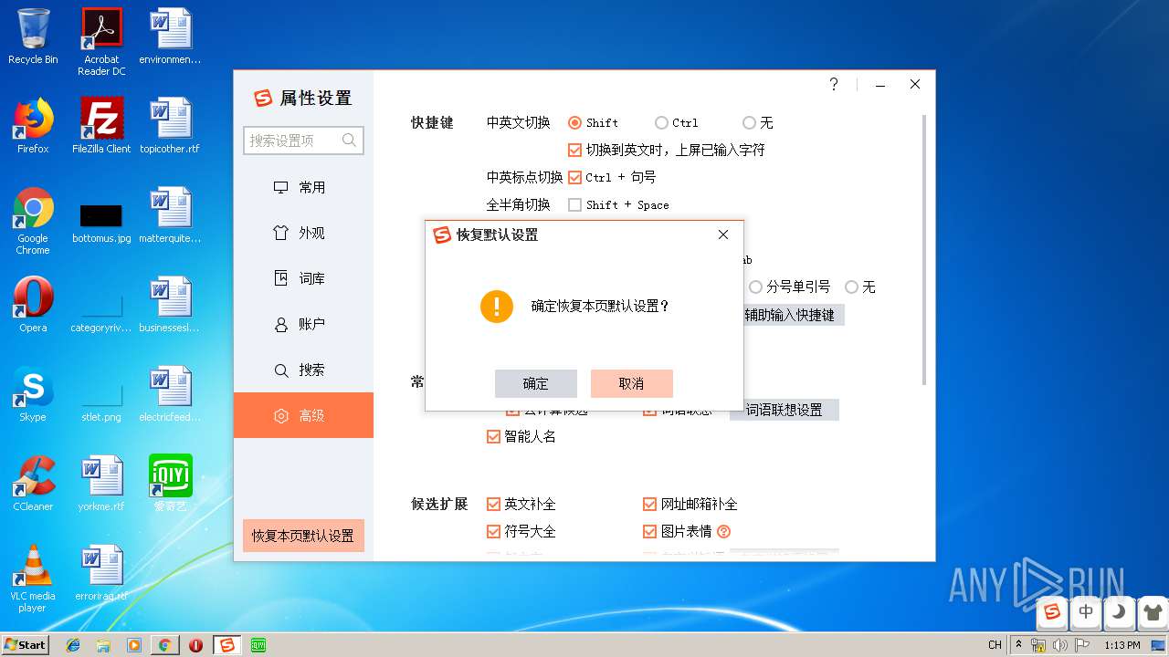Select Skype desktop shortcut
1169x657 pixels.
click(33, 394)
